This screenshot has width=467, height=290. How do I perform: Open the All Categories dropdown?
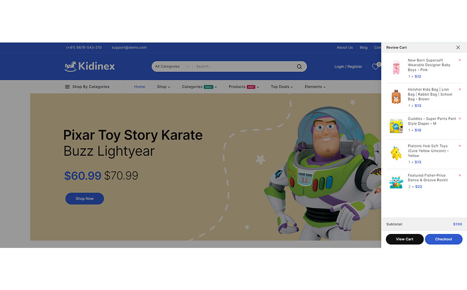click(172, 67)
